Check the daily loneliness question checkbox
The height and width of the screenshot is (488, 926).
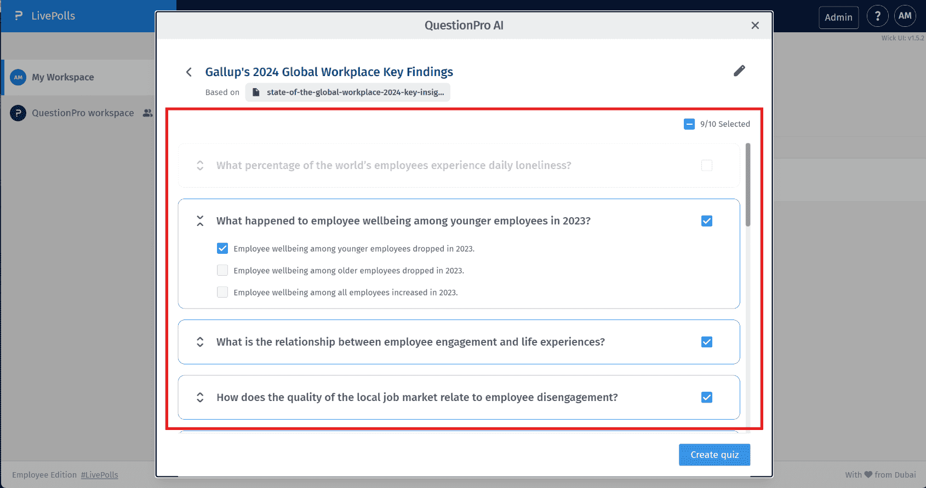[x=707, y=165]
